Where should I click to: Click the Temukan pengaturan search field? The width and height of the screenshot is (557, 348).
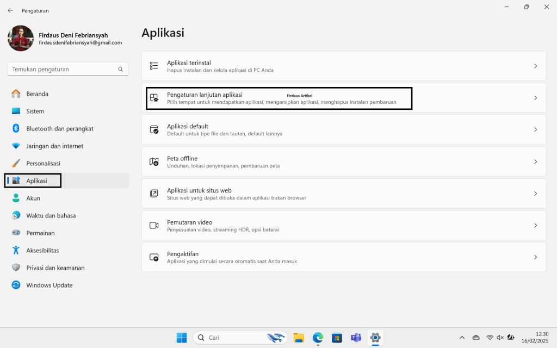[64, 70]
